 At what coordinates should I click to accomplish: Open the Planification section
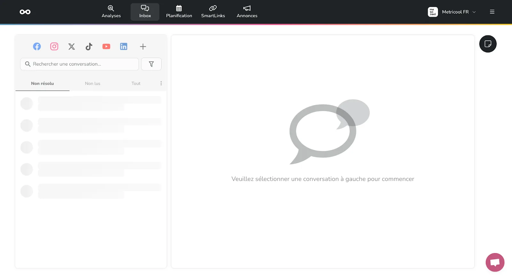(179, 12)
